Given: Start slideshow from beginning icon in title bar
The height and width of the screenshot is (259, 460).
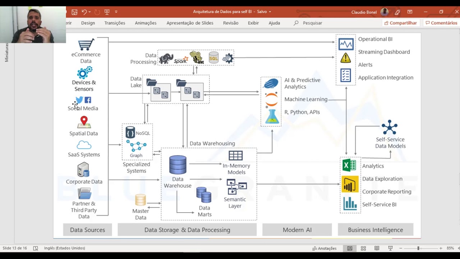Looking at the screenshot, I should click(107, 12).
